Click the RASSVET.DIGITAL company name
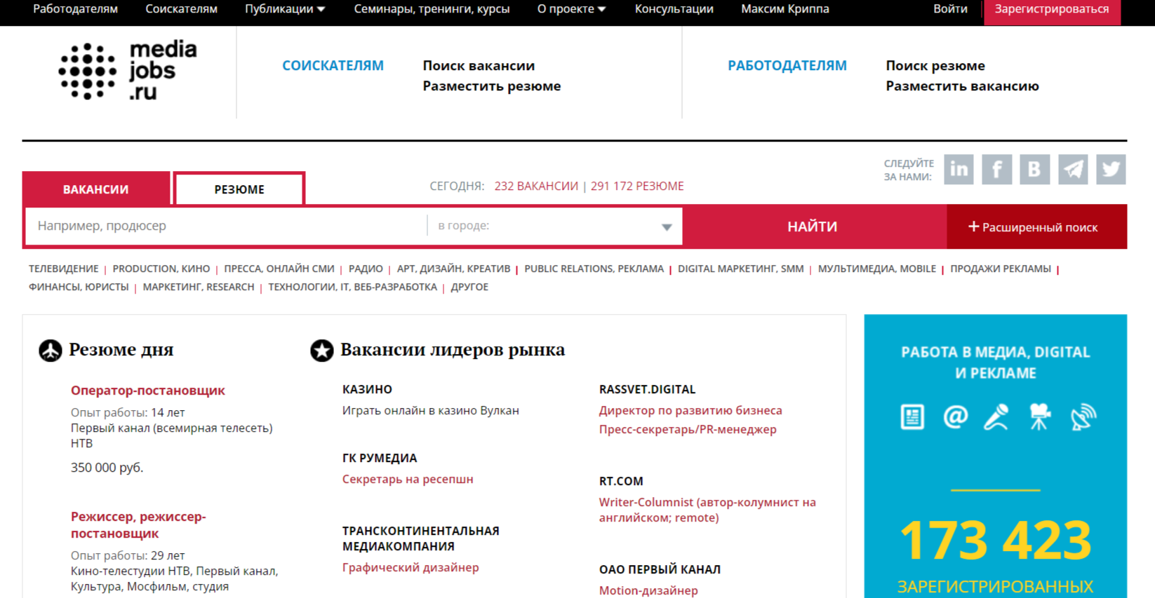The width and height of the screenshot is (1155, 598). 647,390
